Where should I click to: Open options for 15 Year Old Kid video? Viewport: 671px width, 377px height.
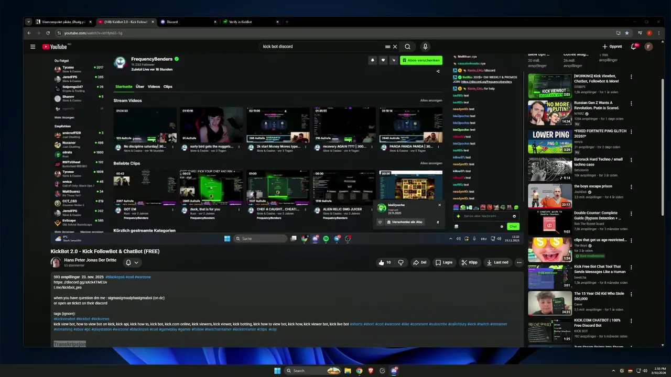[631, 294]
